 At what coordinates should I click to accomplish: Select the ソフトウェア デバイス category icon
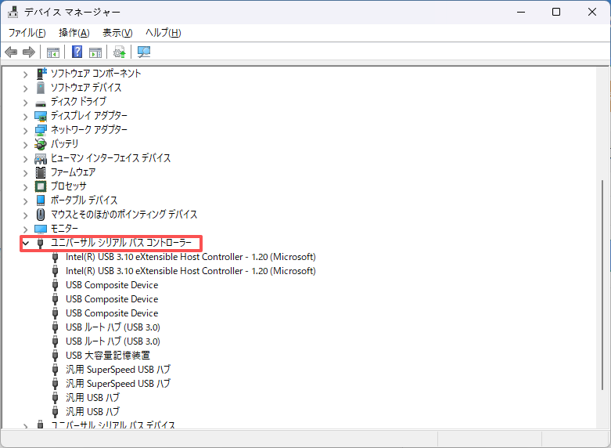pos(41,88)
